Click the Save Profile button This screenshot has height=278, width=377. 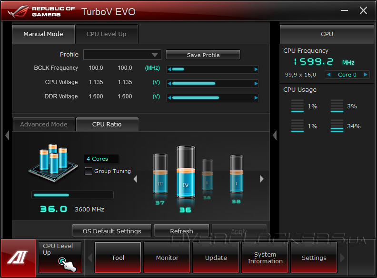(x=203, y=55)
